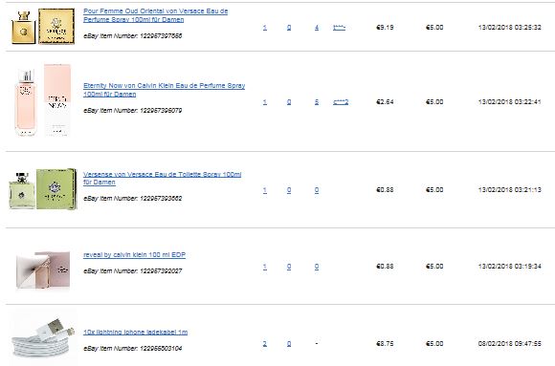Open bidder c***2 profile link
Screen dimensions: 555x366
(x=341, y=102)
